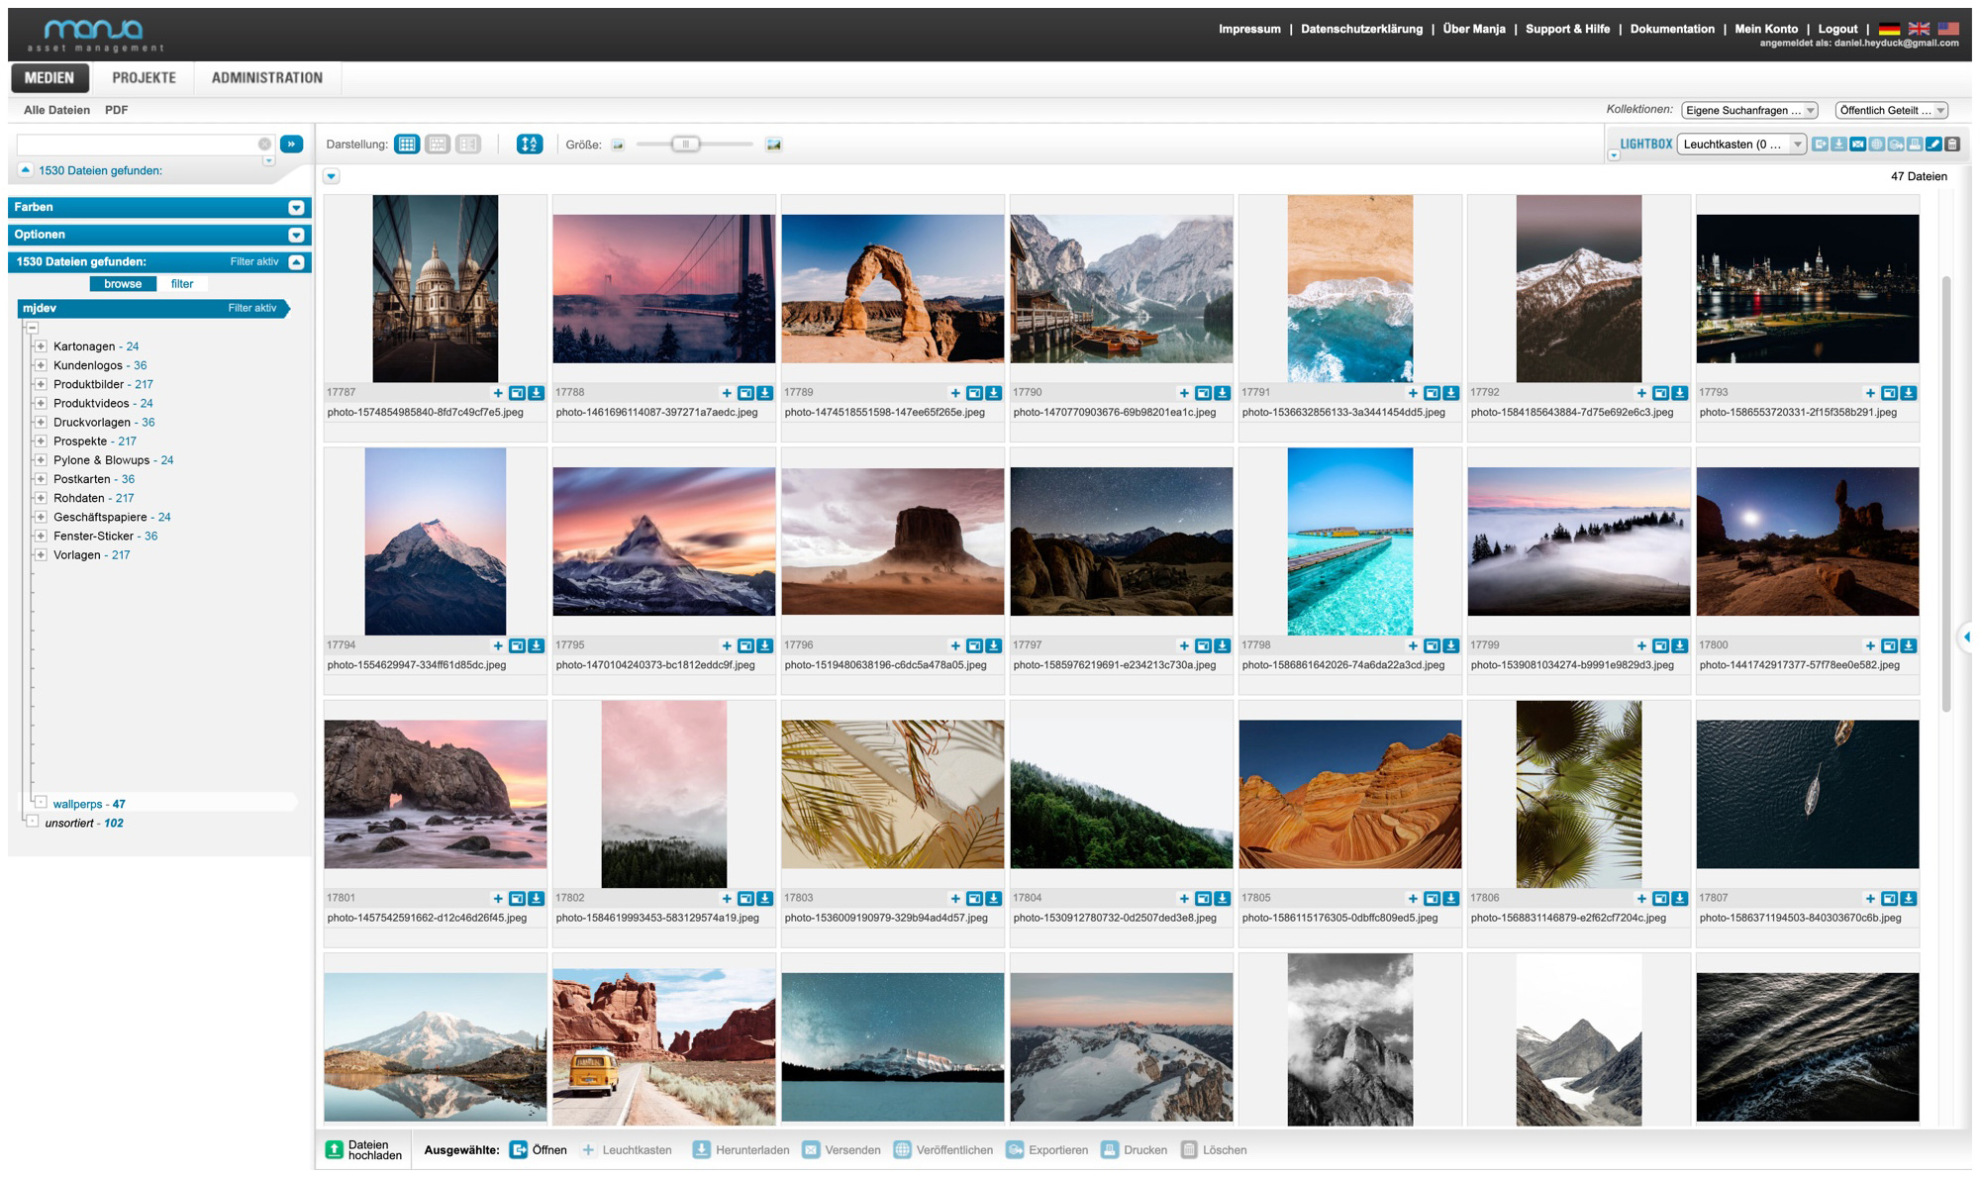Image resolution: width=1980 pixels, height=1178 pixels.
Task: Click the lightbox trash icon
Action: click(1952, 145)
